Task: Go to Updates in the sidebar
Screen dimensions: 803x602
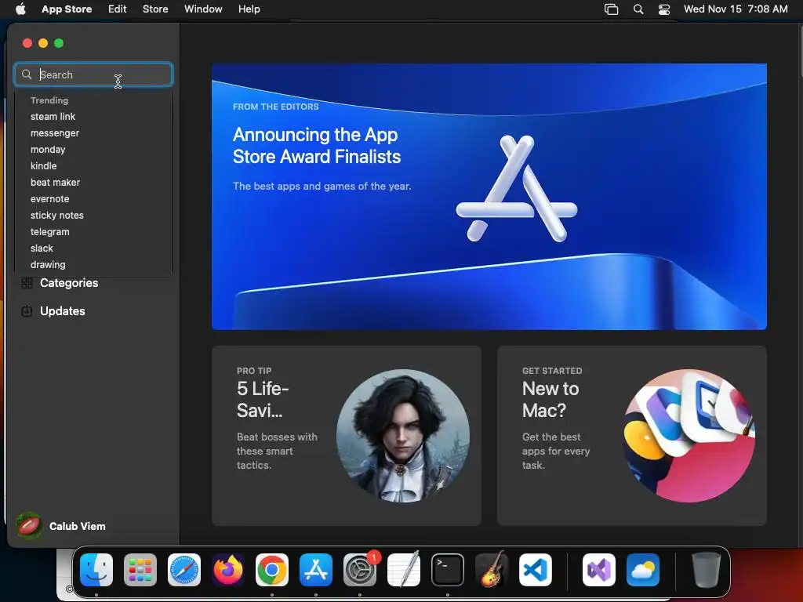Action: tap(63, 311)
